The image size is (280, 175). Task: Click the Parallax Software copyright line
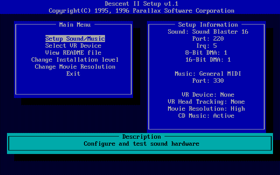[x=142, y=10]
